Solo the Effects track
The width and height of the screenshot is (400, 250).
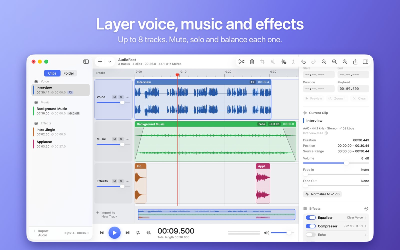[x=121, y=181]
